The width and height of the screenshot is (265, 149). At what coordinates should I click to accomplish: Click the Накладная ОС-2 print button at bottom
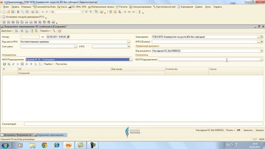(210, 130)
